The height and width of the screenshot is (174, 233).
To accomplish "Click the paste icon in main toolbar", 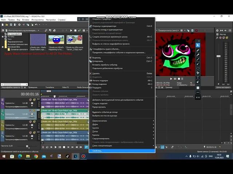I will (32, 25).
